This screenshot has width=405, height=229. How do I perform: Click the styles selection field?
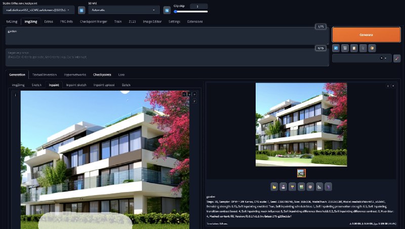point(361,58)
